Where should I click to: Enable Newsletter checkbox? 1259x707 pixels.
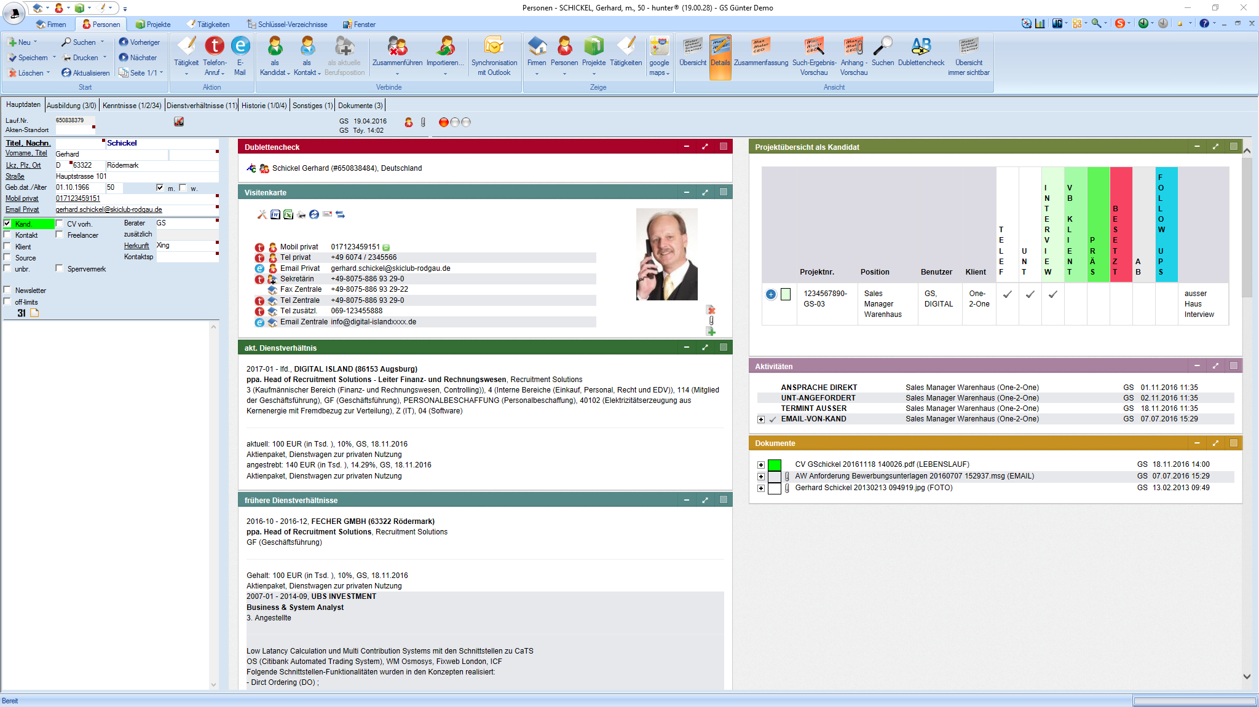(7, 290)
